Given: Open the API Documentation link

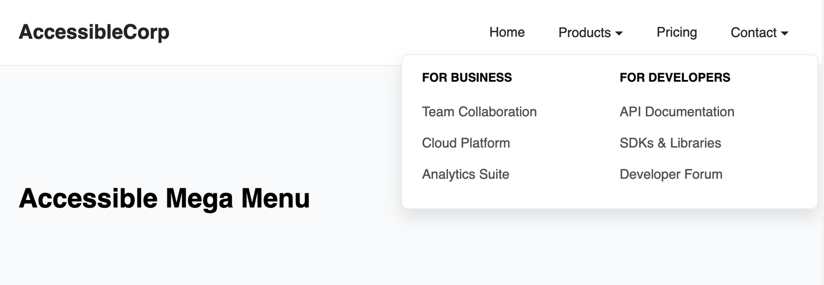Looking at the screenshot, I should [677, 112].
